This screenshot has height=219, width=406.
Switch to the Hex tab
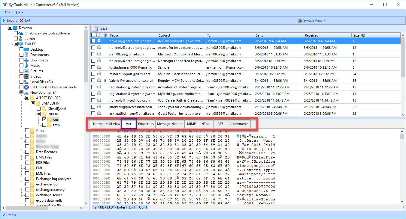point(129,124)
